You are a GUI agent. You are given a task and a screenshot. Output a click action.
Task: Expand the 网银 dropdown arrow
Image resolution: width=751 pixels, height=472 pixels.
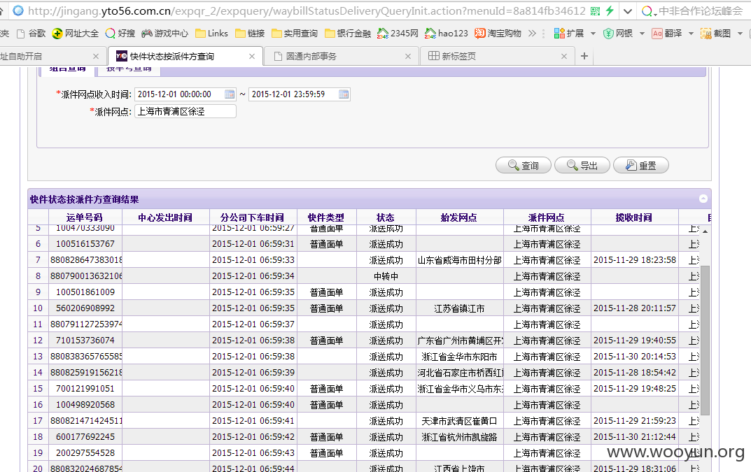click(x=642, y=34)
